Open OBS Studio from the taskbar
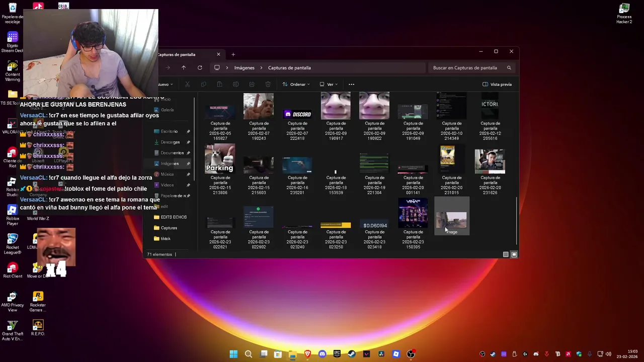 [411, 354]
